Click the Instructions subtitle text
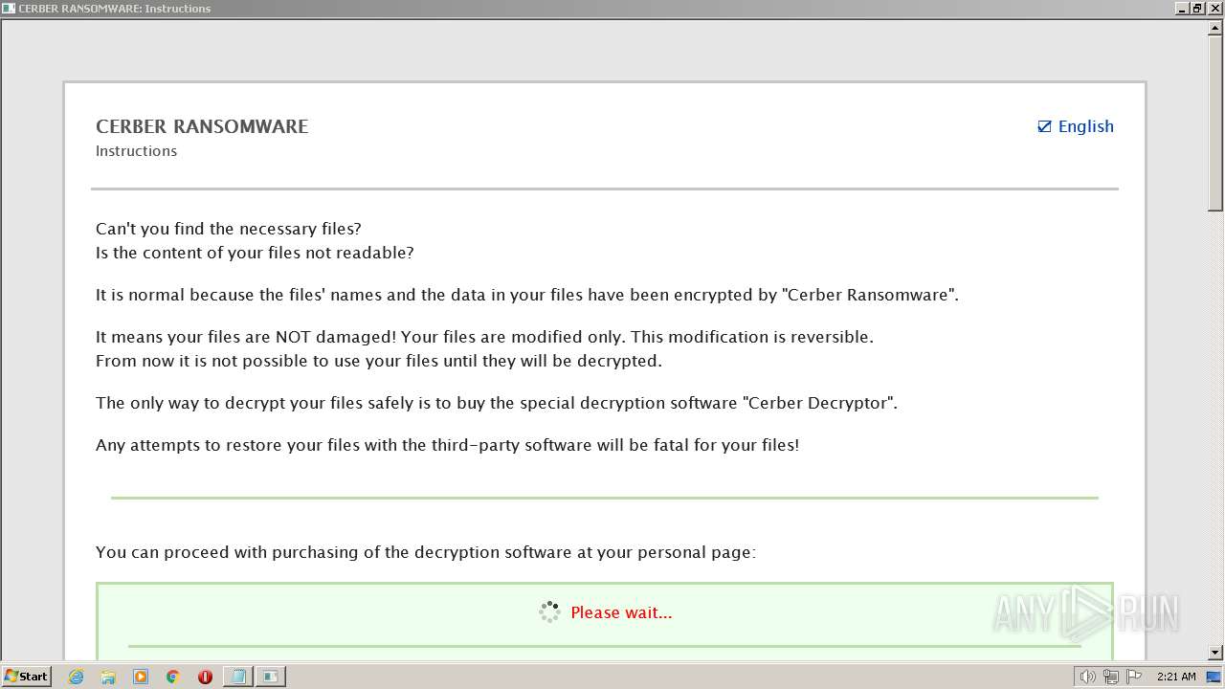1225x689 pixels. click(136, 151)
